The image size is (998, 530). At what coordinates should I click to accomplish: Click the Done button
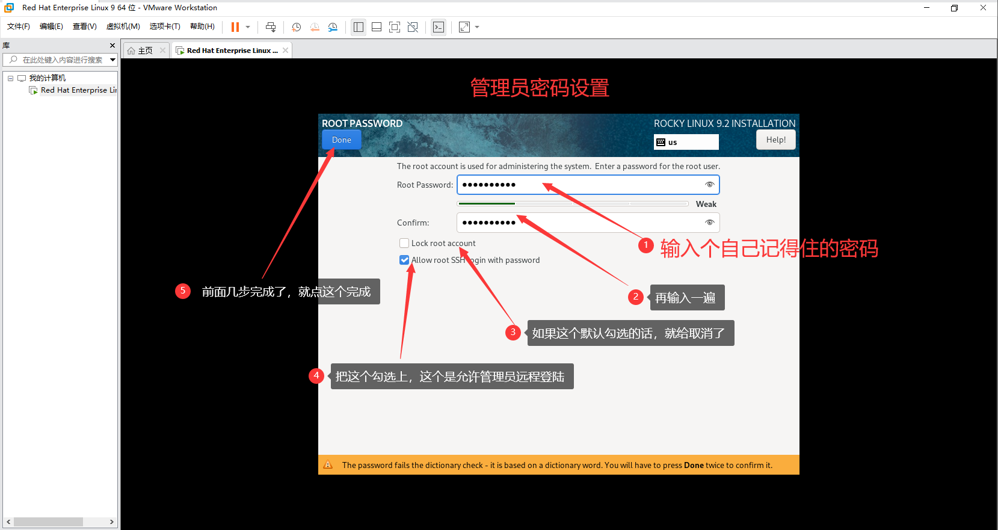click(342, 140)
